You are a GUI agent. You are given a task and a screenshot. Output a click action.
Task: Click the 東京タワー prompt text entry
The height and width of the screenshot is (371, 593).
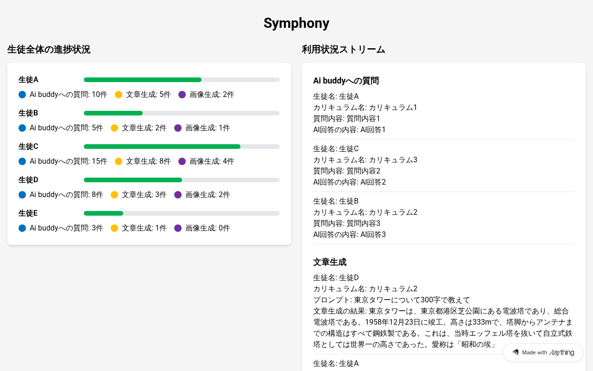click(391, 300)
